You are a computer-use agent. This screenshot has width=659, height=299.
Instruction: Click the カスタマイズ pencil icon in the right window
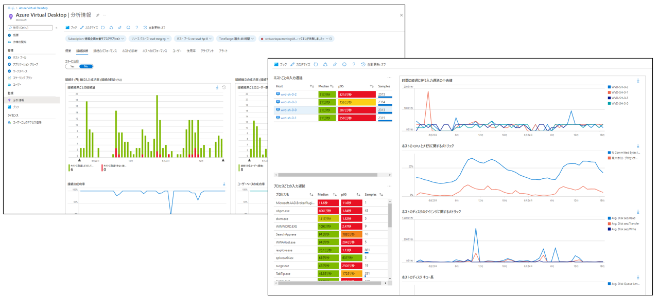(x=292, y=65)
